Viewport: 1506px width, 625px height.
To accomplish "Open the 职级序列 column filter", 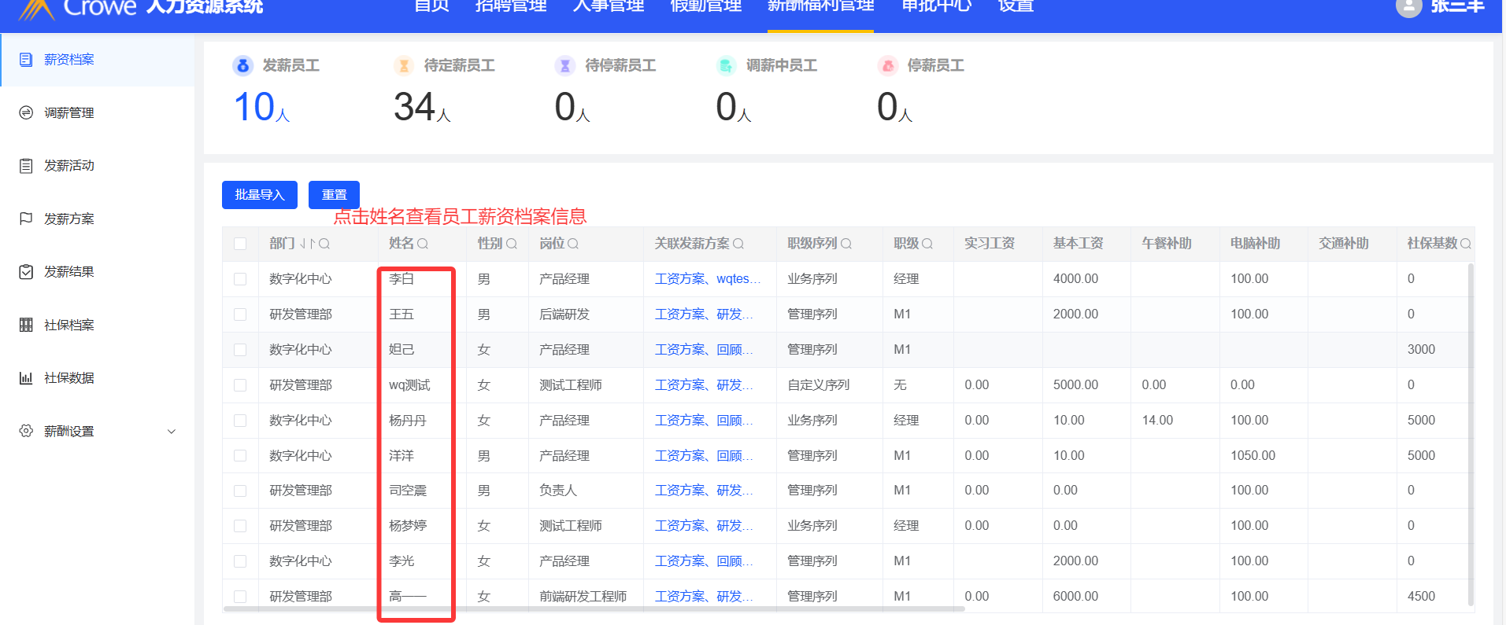I will coord(846,244).
